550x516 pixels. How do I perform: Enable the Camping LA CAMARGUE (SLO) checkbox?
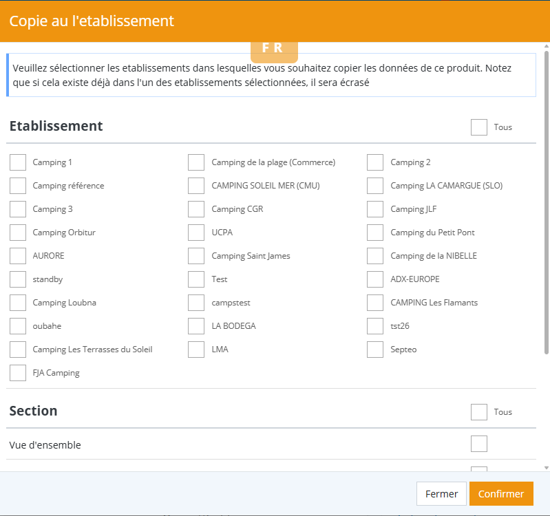click(375, 186)
